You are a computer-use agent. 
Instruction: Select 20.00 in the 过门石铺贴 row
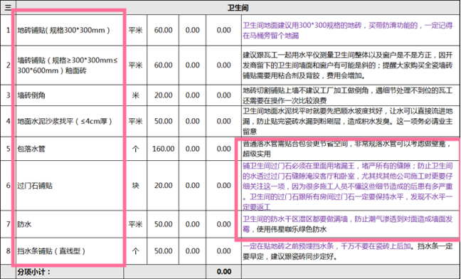(x=163, y=186)
